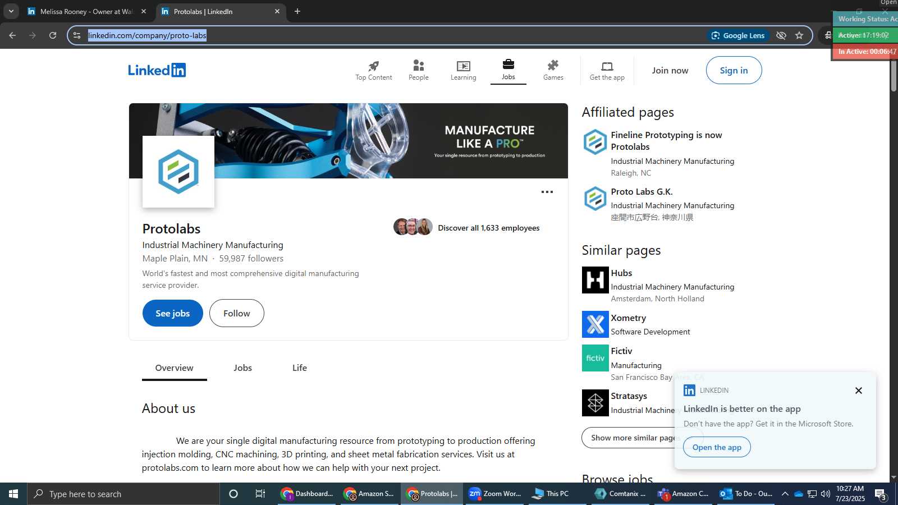
Task: Click the Sign in button
Action: pyautogui.click(x=734, y=70)
